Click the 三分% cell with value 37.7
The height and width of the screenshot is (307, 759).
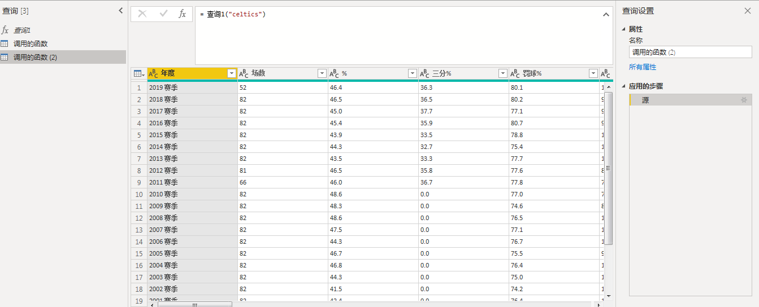click(x=463, y=111)
